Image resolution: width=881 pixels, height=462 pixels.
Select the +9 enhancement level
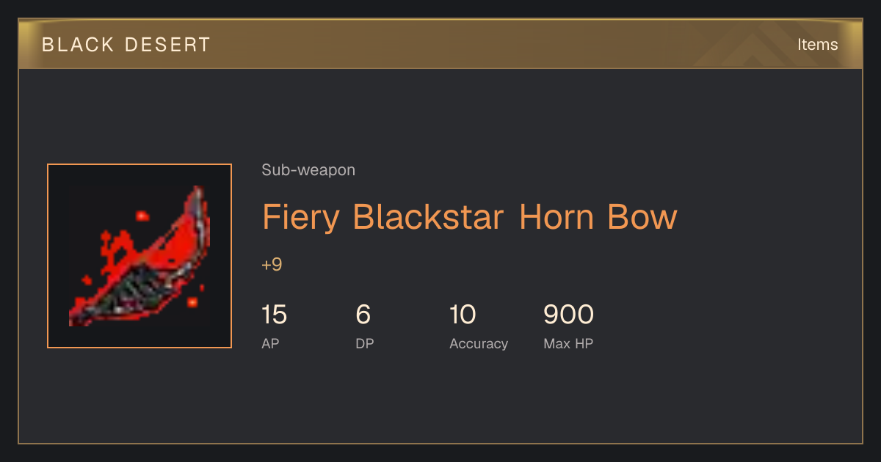pos(272,265)
